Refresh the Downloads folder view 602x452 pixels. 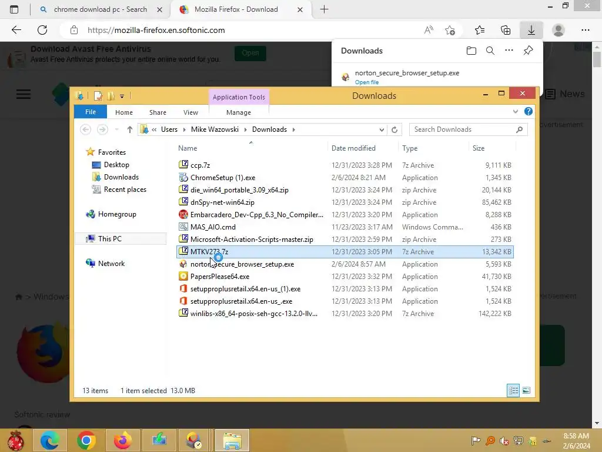394,129
